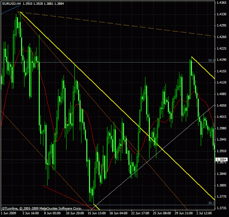Click the 3 Jun 16:00 time label
Screen dimensions: 229x217
(x=30, y=213)
